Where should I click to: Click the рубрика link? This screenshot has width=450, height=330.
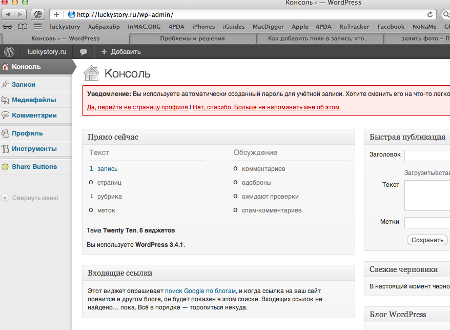pos(109,197)
